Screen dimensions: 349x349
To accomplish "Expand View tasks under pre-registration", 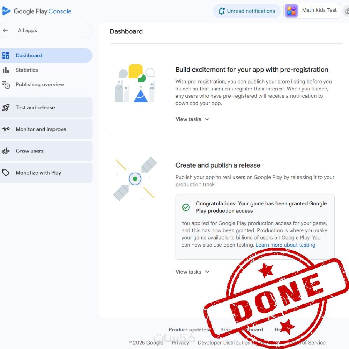I will [x=193, y=119].
